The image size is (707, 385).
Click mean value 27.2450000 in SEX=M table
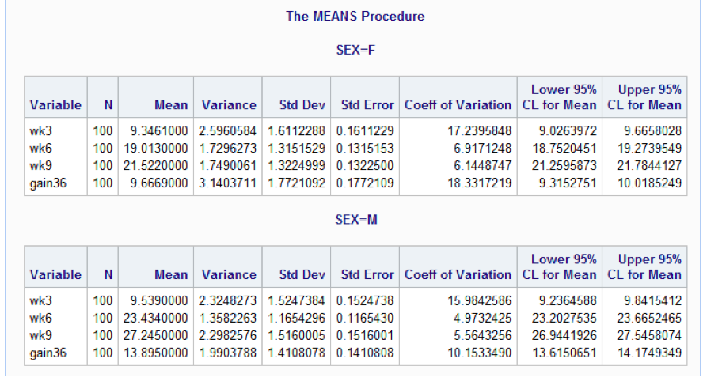tap(155, 335)
